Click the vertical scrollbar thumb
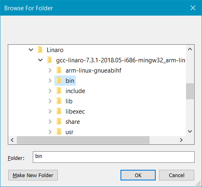 coord(190,91)
